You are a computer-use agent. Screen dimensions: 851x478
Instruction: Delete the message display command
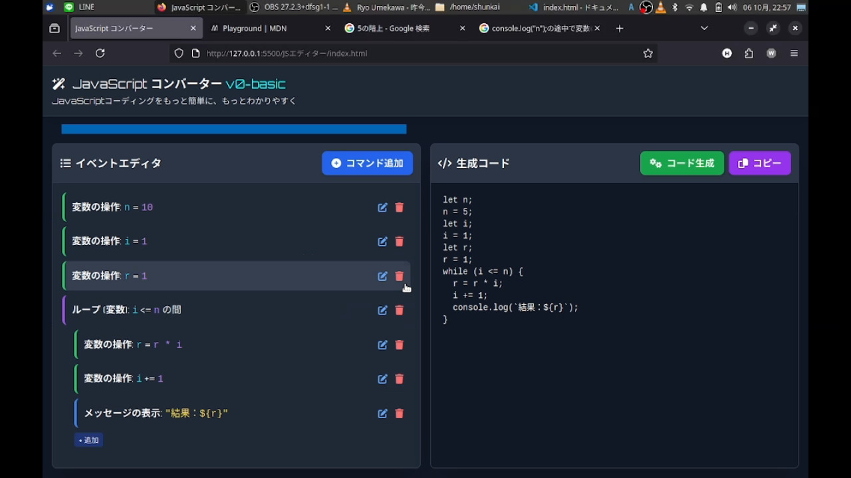click(x=399, y=414)
